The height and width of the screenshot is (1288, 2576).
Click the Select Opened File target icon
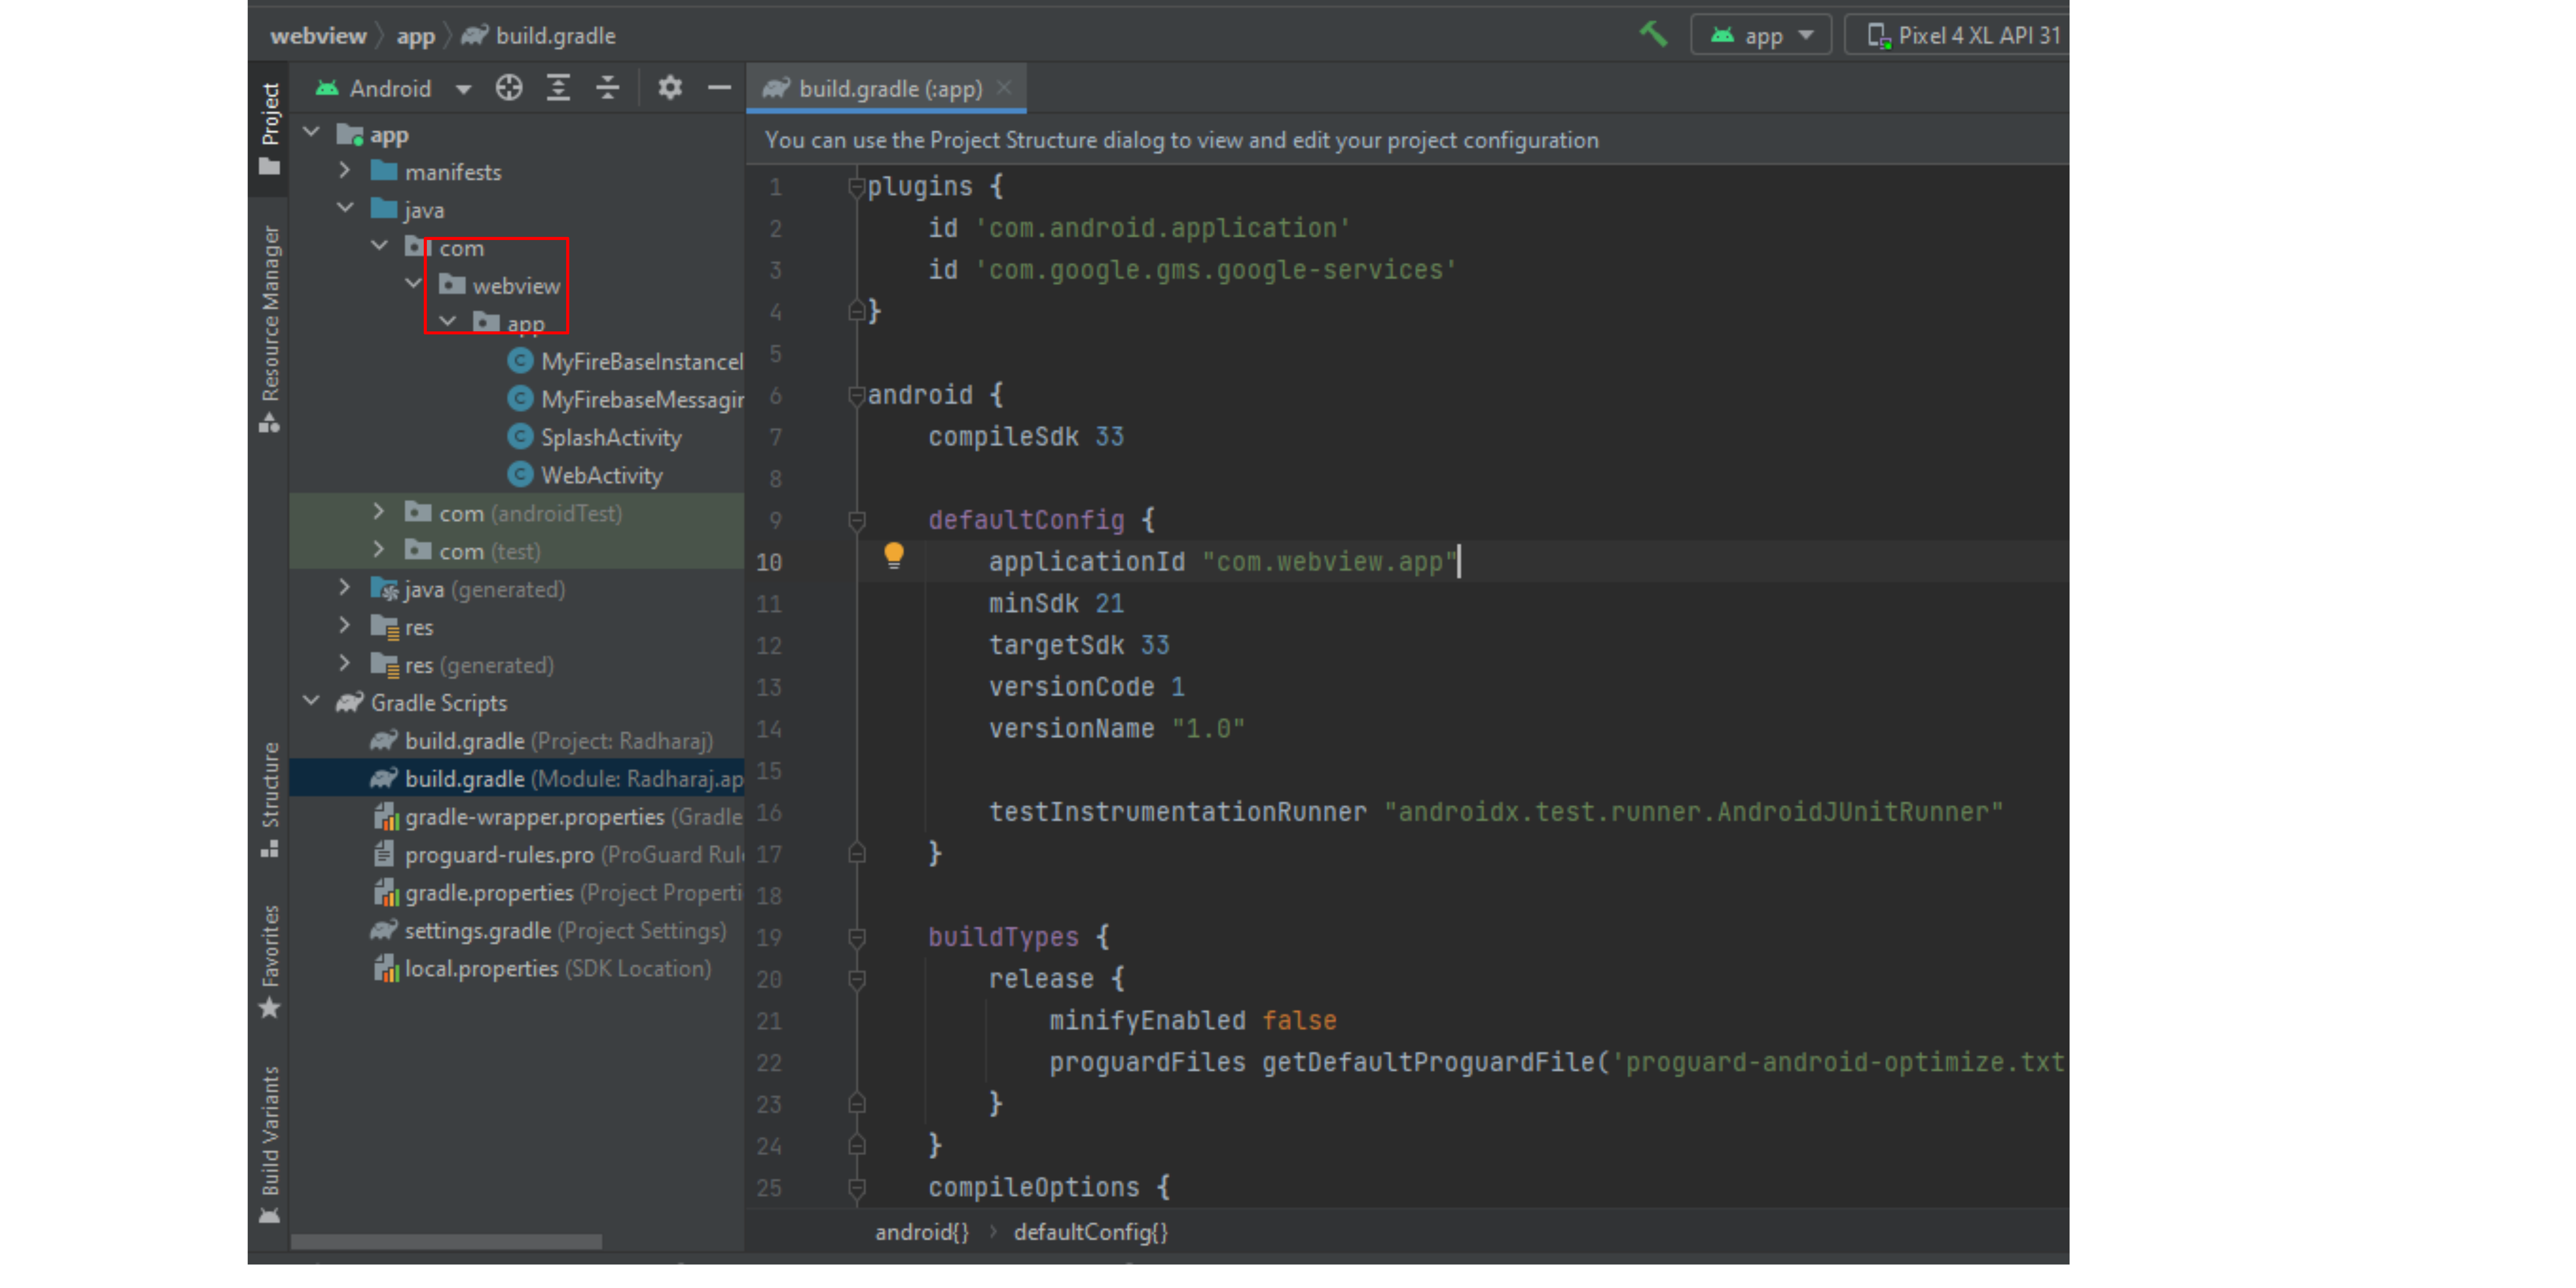click(509, 88)
